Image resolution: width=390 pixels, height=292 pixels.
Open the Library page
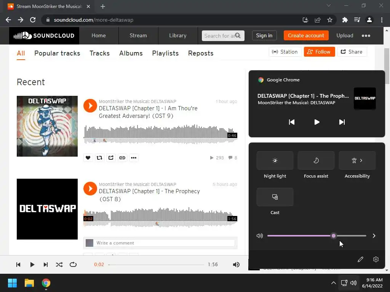pyautogui.click(x=178, y=35)
